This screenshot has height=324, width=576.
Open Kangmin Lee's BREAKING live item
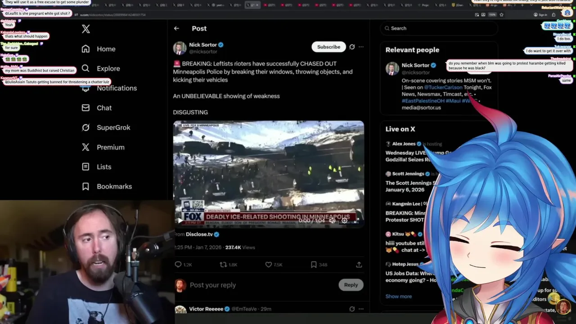[406, 212]
